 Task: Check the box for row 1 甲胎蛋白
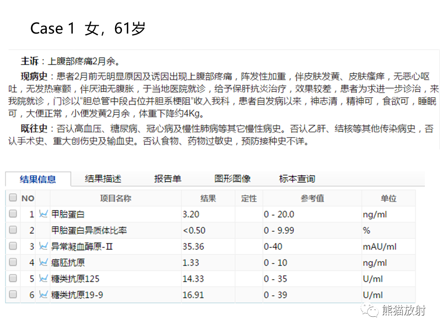13,214
